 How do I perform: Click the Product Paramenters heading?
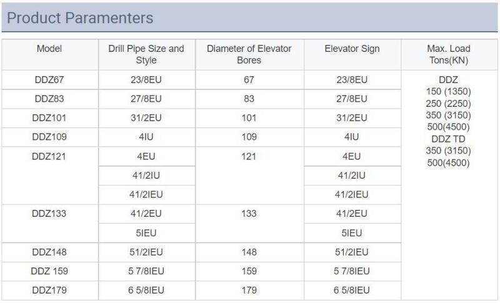tap(80, 18)
